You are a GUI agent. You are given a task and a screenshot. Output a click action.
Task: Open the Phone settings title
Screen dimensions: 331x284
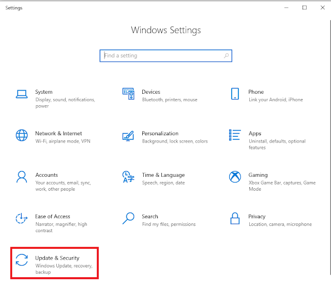(256, 92)
